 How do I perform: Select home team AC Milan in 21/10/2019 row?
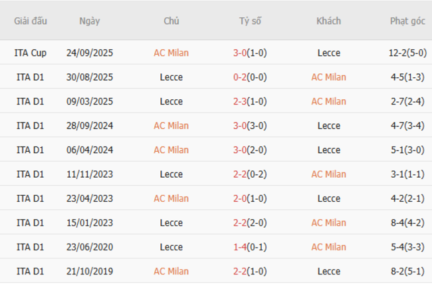pos(171,272)
